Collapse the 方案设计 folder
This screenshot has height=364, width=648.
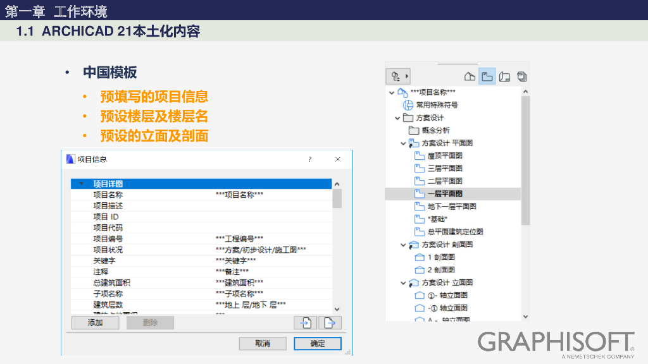click(397, 118)
